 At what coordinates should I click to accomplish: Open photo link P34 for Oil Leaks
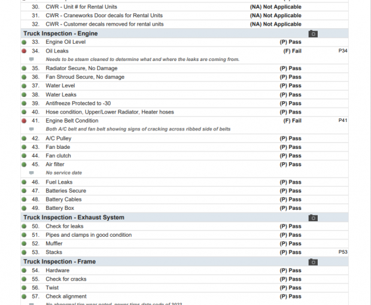(x=342, y=51)
